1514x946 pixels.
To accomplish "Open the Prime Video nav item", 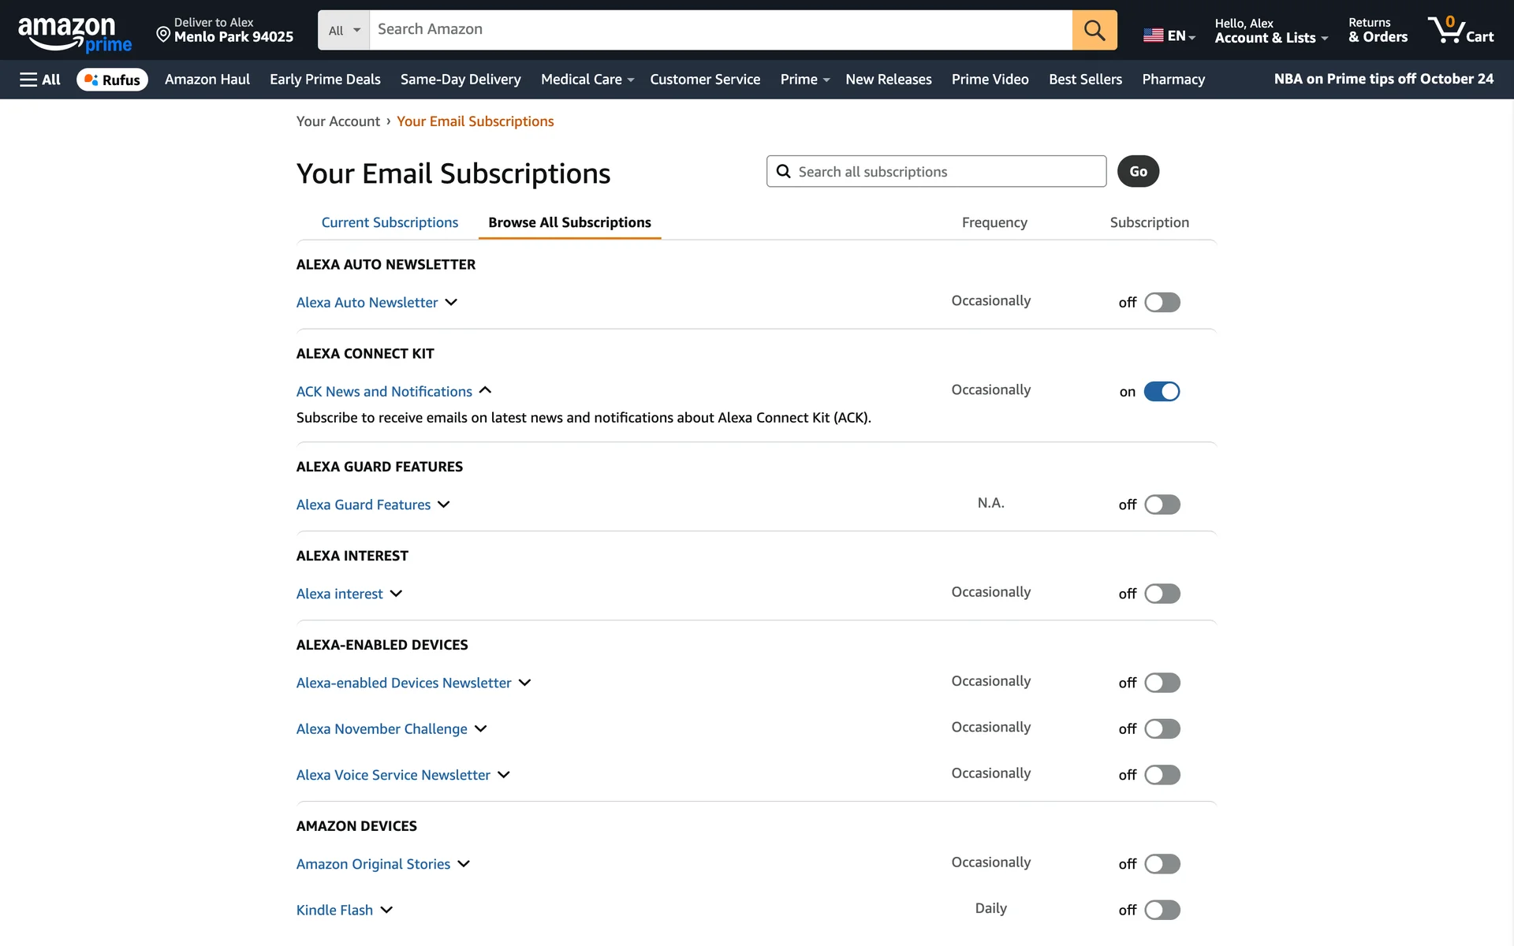I will point(990,80).
